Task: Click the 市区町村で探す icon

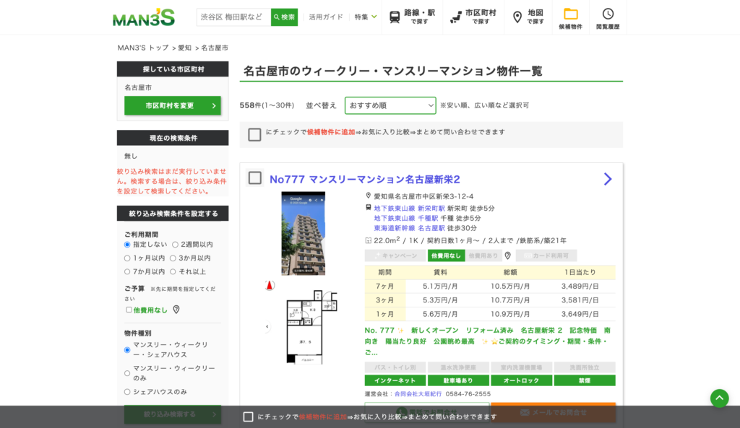Action: pos(455,16)
